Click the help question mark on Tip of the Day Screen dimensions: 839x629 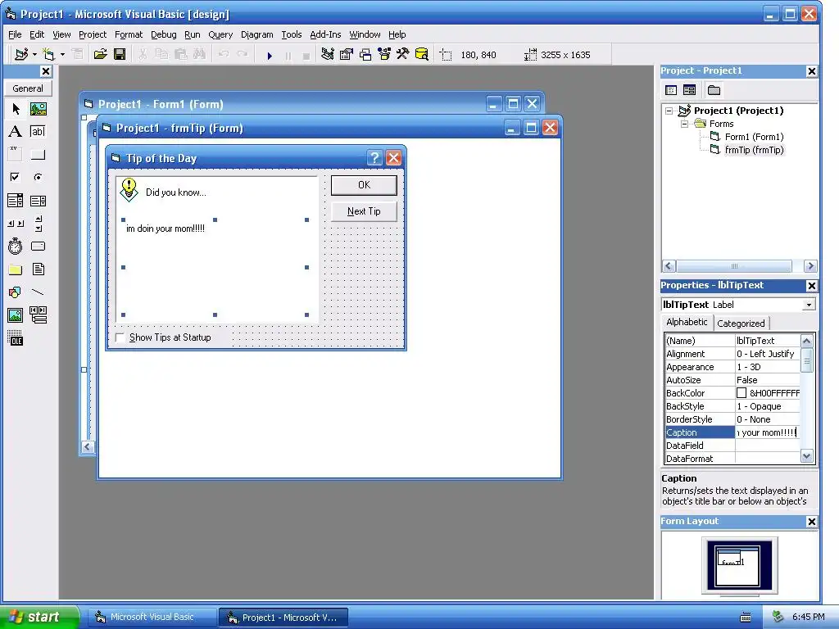pos(374,158)
